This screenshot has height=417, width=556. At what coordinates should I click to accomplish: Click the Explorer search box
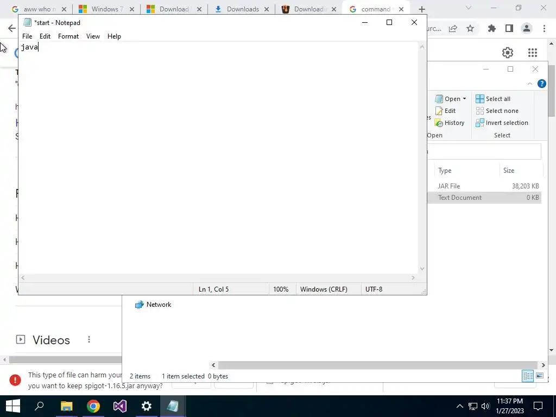[x=484, y=152]
